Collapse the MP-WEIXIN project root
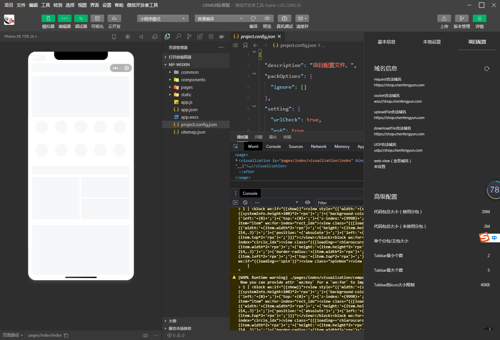Viewport: 500px width, 340px height. pos(196,65)
